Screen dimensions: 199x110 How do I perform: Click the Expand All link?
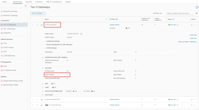click(158, 13)
